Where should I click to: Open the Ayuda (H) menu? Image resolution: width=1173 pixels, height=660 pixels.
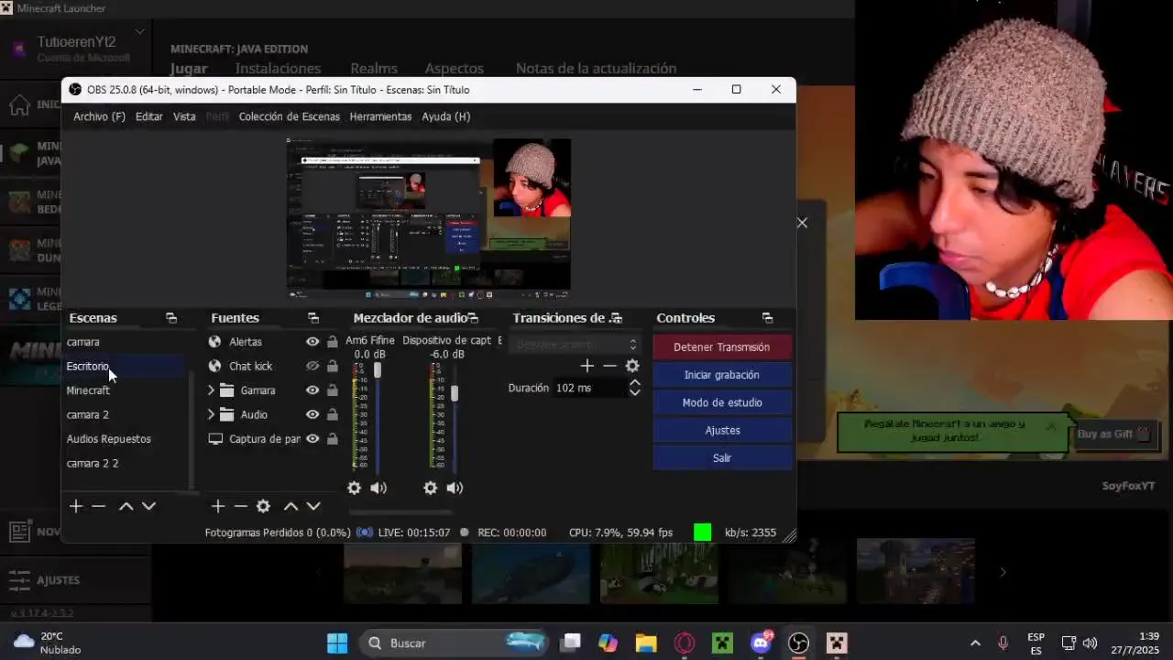pos(445,116)
